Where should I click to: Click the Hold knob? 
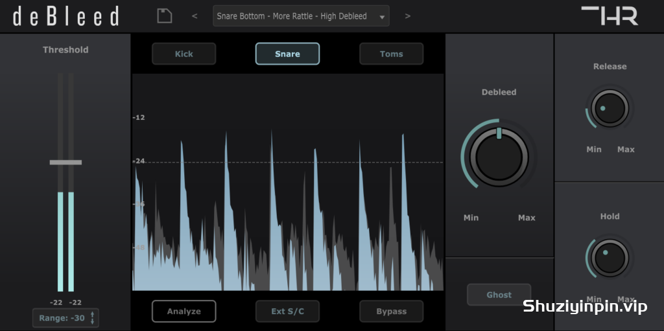(610, 258)
